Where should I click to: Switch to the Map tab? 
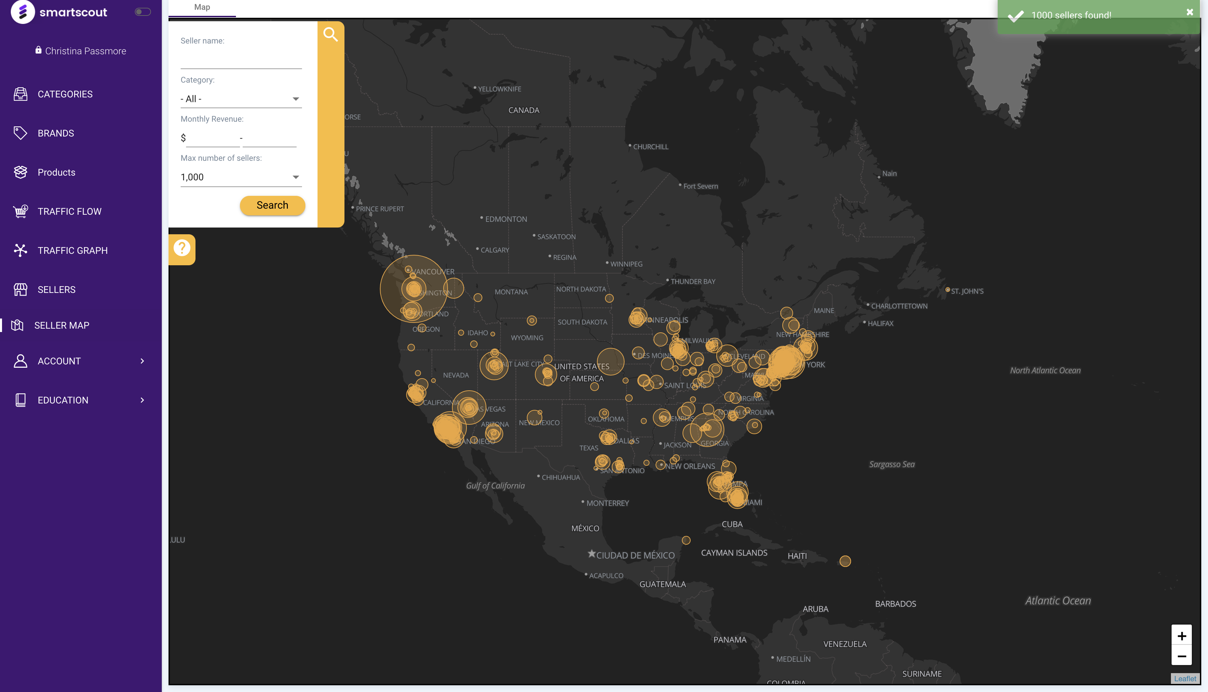(x=202, y=7)
